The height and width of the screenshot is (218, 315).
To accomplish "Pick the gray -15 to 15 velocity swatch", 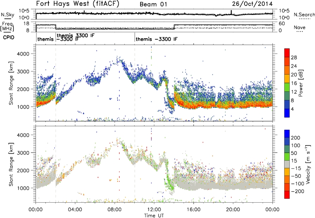I will point(287,164).
